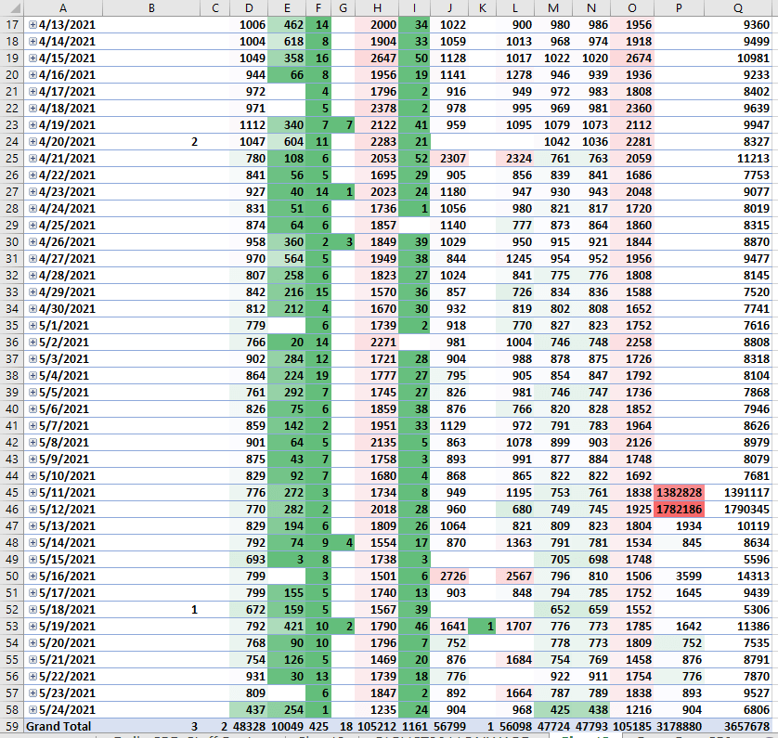Click the plus icon beside 5/18/2021
The width and height of the screenshot is (778, 738).
pyautogui.click(x=33, y=609)
